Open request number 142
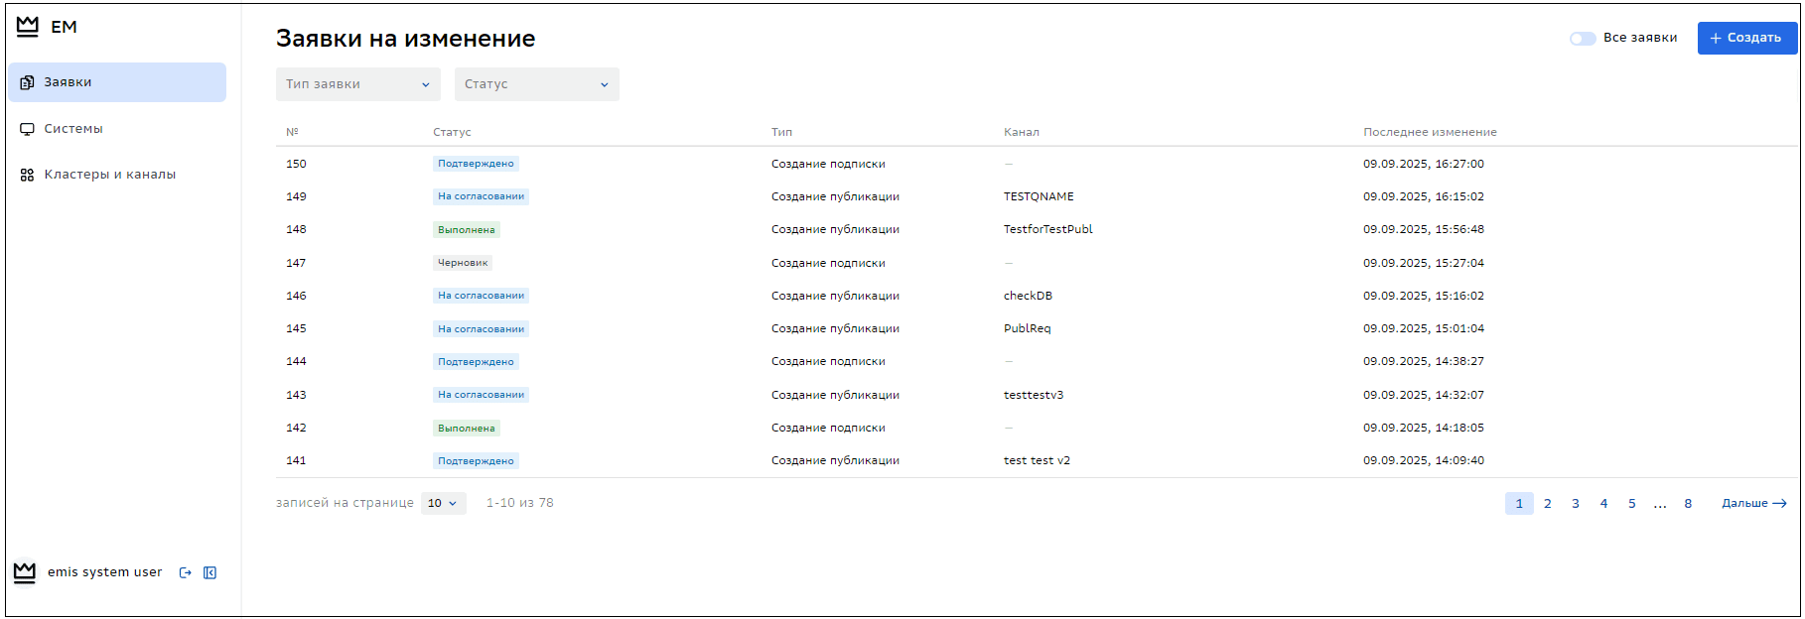1805x619 pixels. [1037, 428]
